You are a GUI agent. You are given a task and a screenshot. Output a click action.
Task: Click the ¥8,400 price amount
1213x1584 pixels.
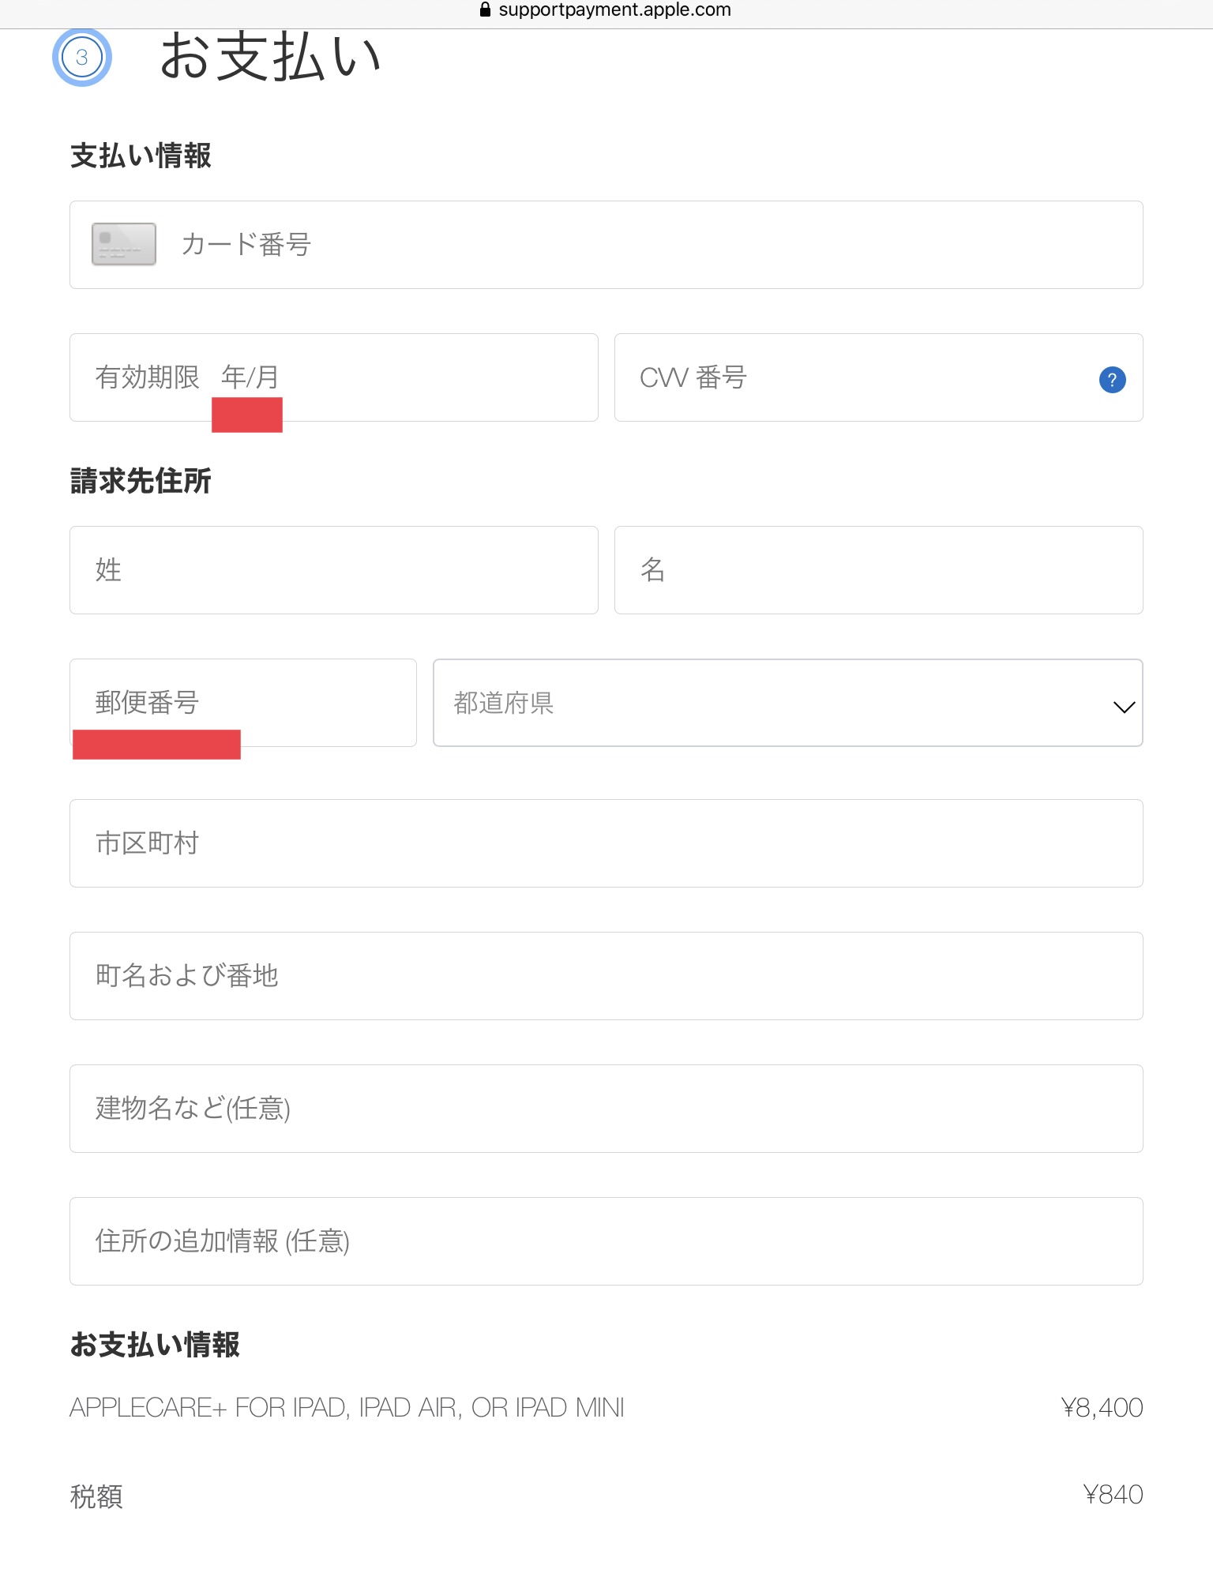coord(1102,1407)
